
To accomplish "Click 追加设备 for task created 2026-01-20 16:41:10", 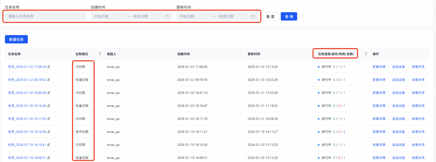I will (399, 93).
